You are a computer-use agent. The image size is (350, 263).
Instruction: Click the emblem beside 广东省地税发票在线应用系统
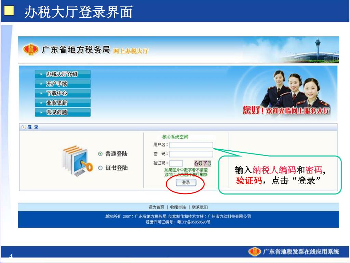coord(255,252)
